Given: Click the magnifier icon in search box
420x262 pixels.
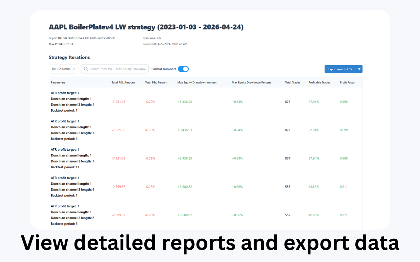Looking at the screenshot, I should tap(86, 69).
